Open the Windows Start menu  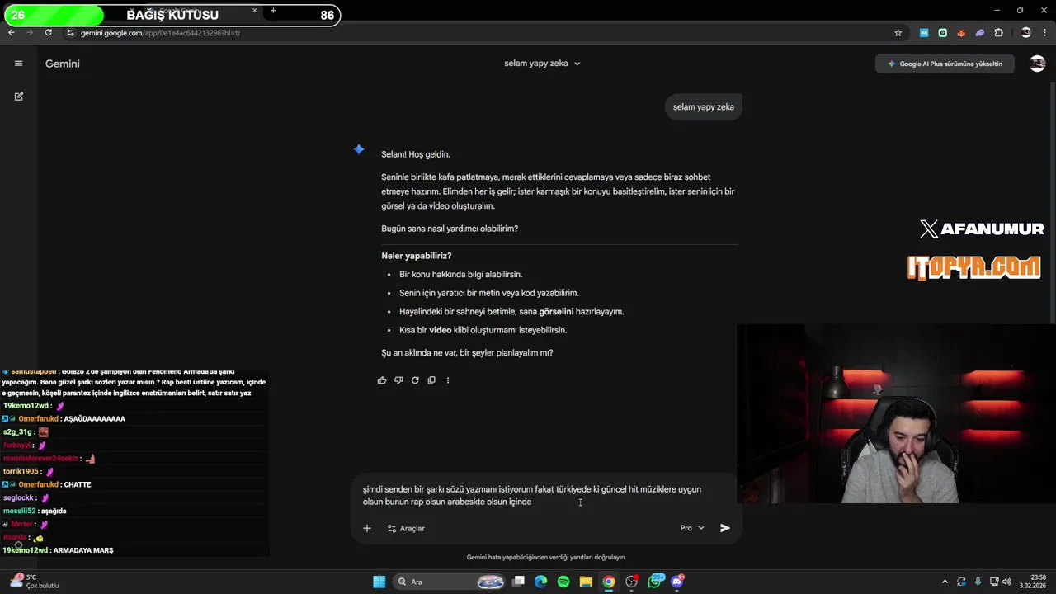379,582
